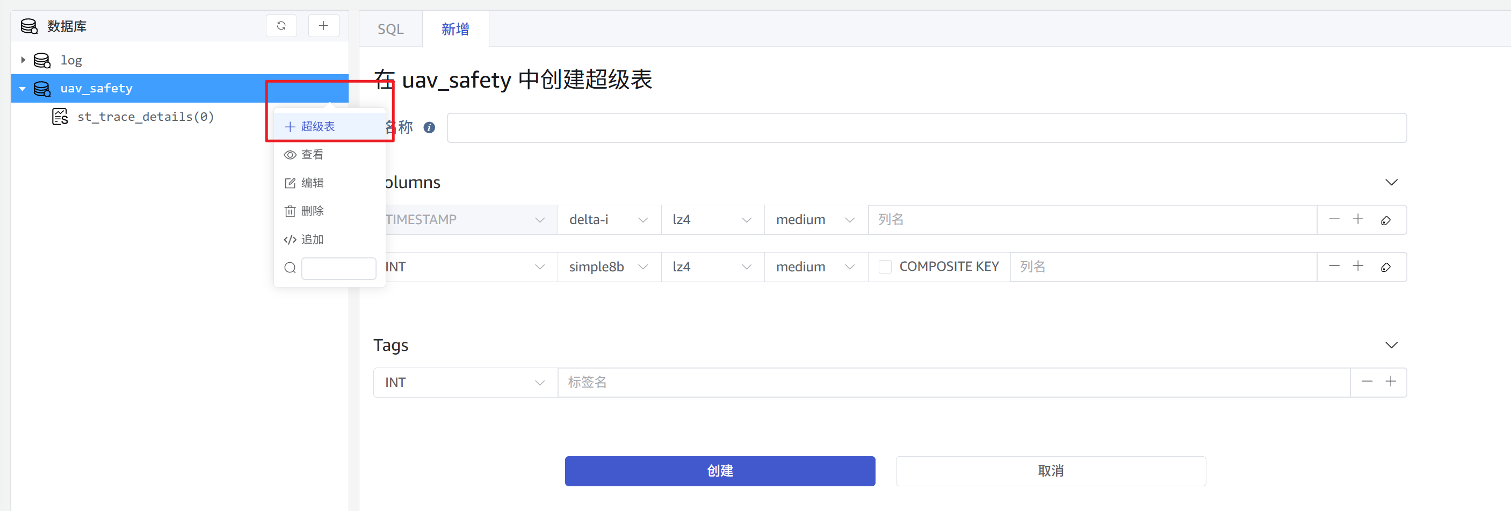
Task: Remove the TIMESTAMP column with its minus icon
Action: [x=1334, y=219]
